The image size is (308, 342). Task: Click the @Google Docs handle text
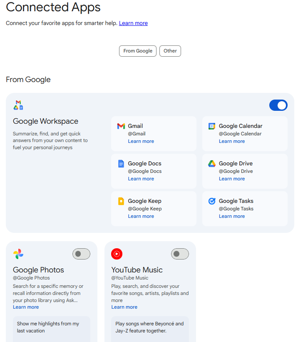tap(145, 171)
